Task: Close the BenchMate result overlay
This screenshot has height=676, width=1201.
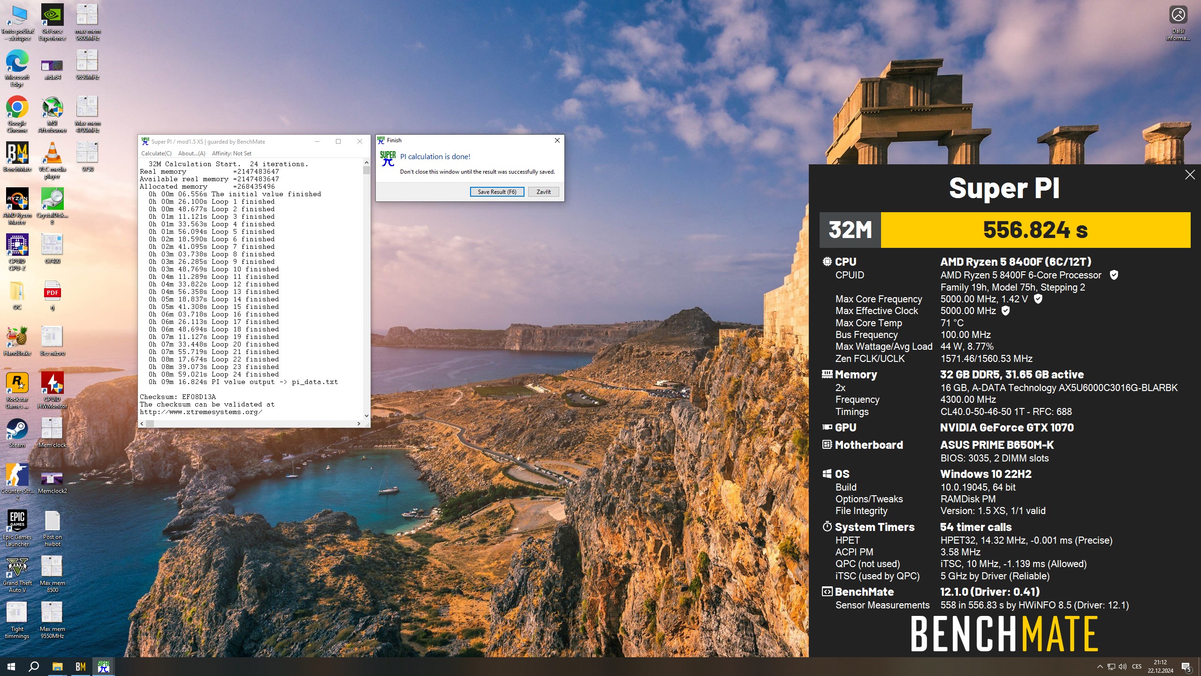Action: pos(1190,175)
